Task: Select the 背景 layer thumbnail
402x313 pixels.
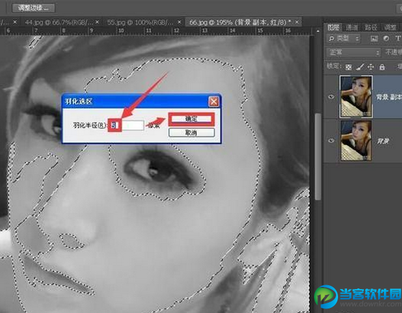Action: point(356,140)
